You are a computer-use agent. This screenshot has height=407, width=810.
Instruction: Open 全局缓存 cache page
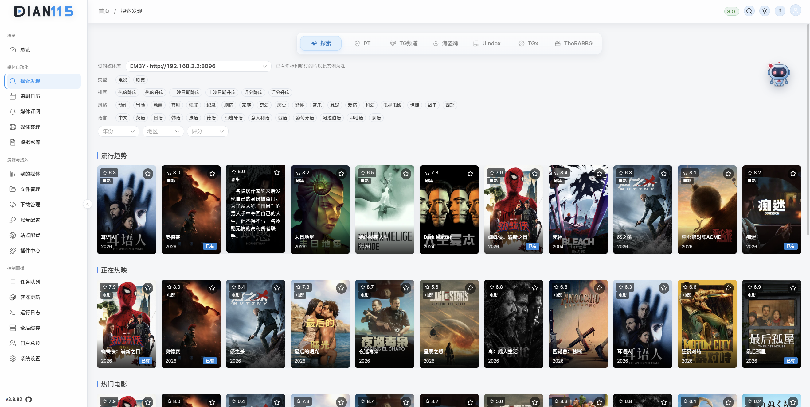[43, 328]
